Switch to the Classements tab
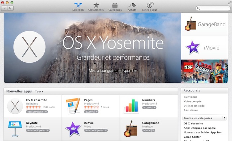 coord(96,7)
